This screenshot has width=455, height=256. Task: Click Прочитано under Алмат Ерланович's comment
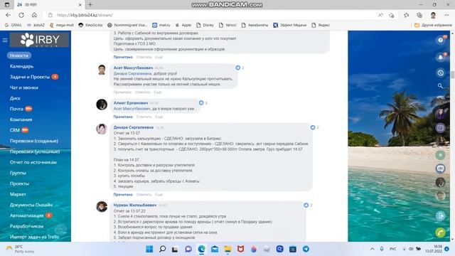[123, 117]
